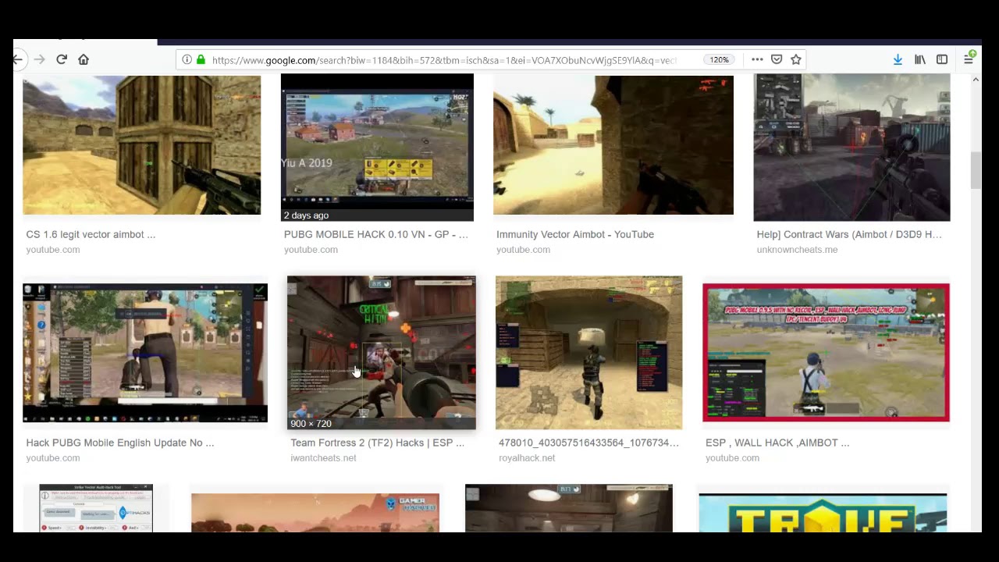Show site information icon in address bar
The image size is (999, 562).
tap(187, 60)
